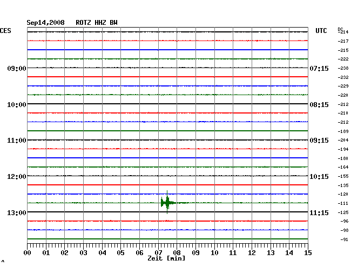
Task: Click the DC offset value -91
Action: coord(345,239)
